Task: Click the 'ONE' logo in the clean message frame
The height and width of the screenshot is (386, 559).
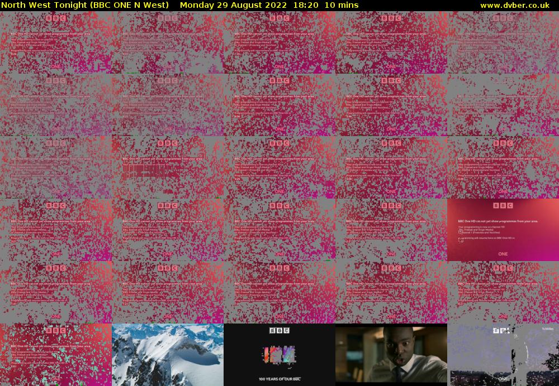Action: [x=503, y=254]
